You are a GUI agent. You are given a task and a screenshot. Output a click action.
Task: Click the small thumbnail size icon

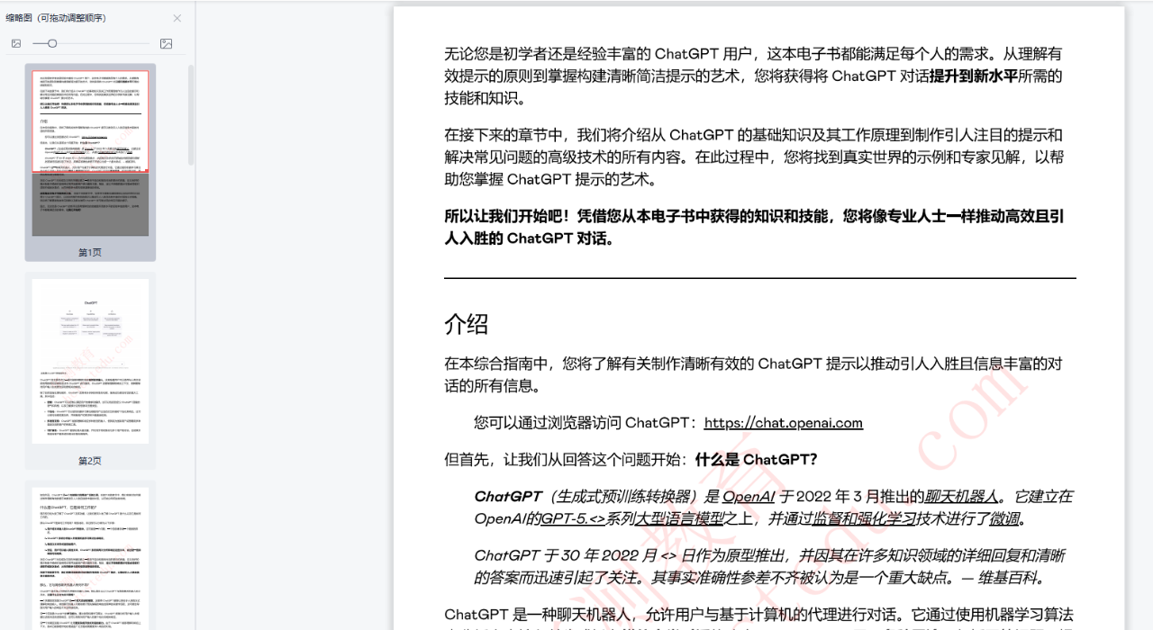coord(15,43)
